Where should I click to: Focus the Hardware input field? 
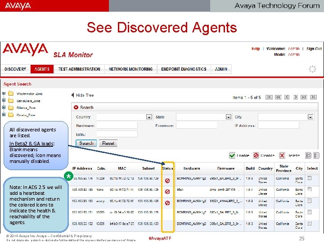117,125
